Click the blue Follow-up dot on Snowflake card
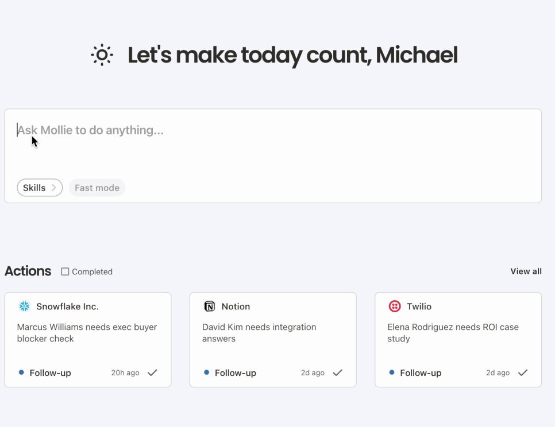This screenshot has height=427, width=555. point(21,372)
